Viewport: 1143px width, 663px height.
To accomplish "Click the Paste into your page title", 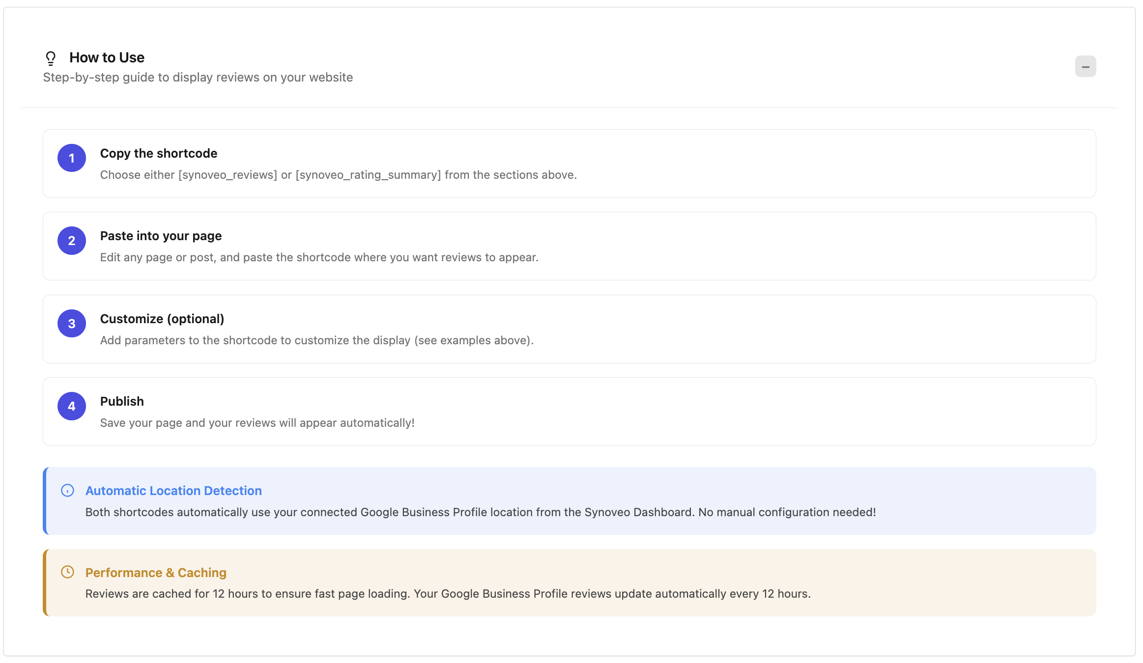I will (161, 236).
